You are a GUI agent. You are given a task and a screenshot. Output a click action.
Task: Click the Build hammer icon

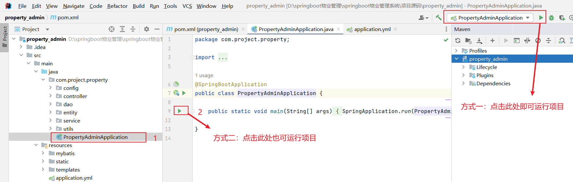coord(439,18)
